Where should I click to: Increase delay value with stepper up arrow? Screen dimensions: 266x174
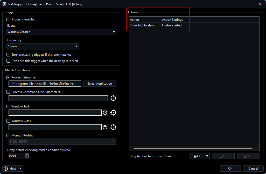coord(27,155)
